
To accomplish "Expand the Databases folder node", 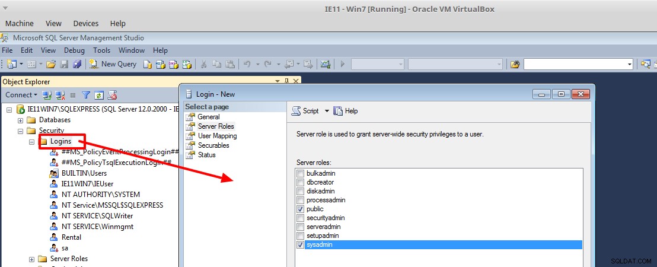I will (20, 120).
